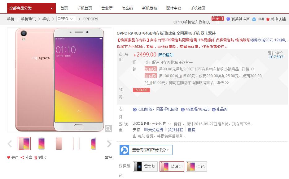The width and height of the screenshot is (289, 179).
Task: Click the heart 关注 favorite icon
Action: pyautogui.click(x=8, y=157)
